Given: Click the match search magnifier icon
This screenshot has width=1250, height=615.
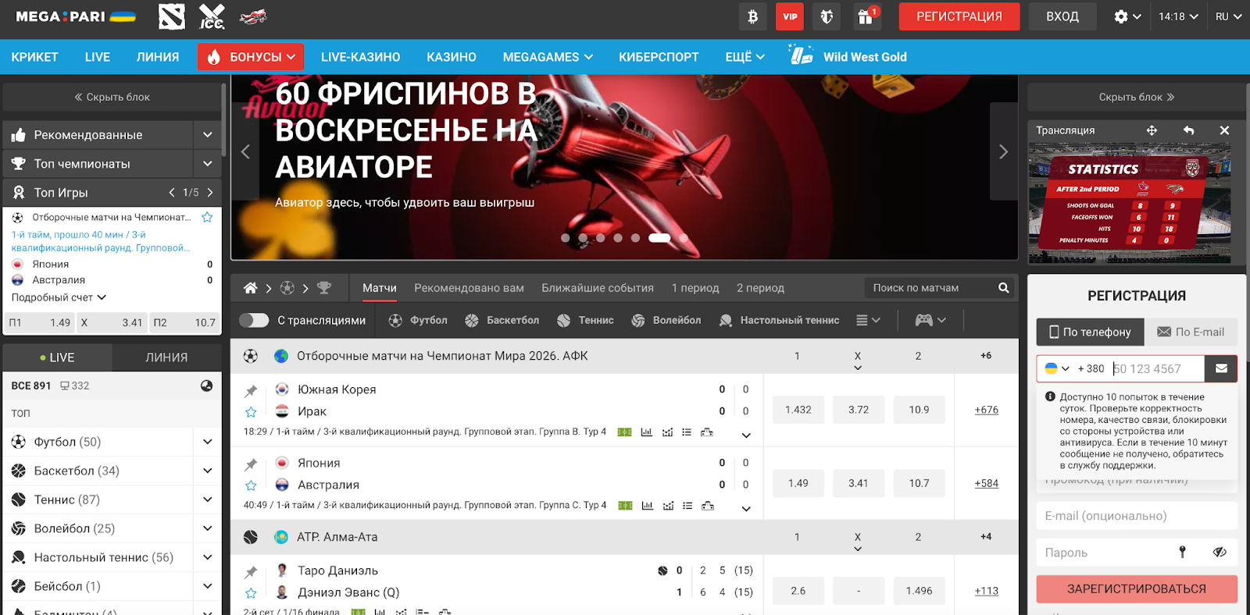Looking at the screenshot, I should click(x=1004, y=288).
